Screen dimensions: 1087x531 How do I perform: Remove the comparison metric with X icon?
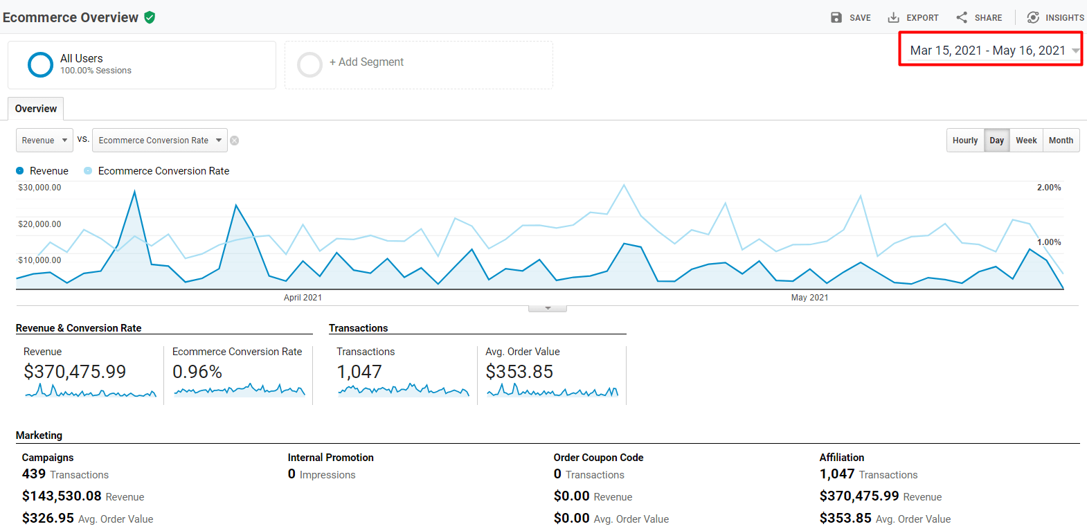pos(235,141)
